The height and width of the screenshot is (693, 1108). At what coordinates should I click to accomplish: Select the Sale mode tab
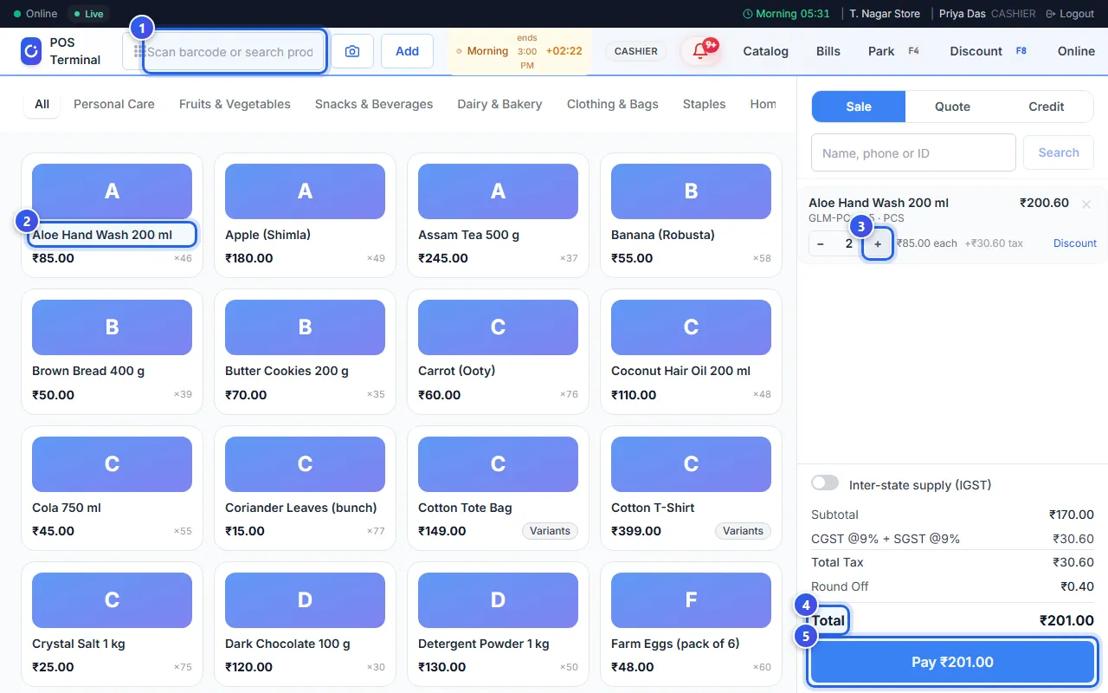pyautogui.click(x=859, y=107)
